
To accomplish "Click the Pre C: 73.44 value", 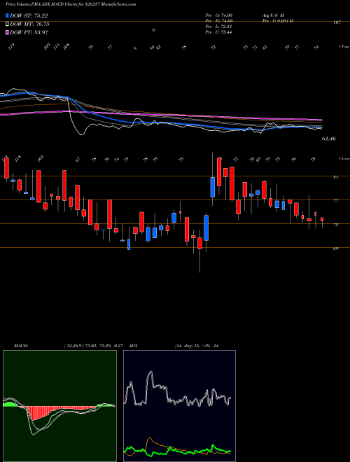I will [219, 32].
